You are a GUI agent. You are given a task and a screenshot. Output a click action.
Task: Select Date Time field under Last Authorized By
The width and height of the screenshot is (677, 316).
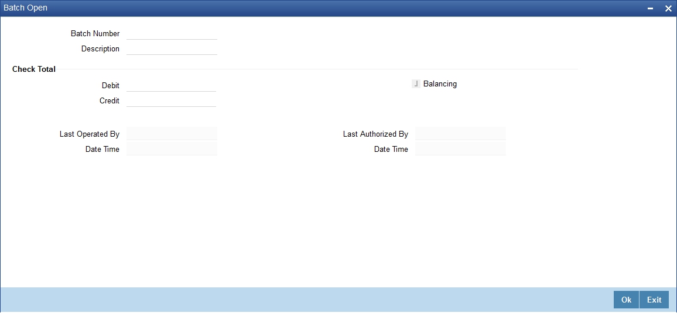click(x=460, y=149)
